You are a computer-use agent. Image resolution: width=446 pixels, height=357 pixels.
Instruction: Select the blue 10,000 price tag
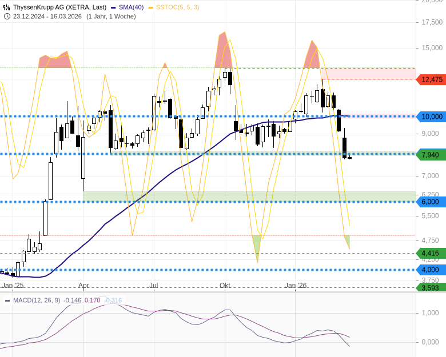tap(431, 117)
